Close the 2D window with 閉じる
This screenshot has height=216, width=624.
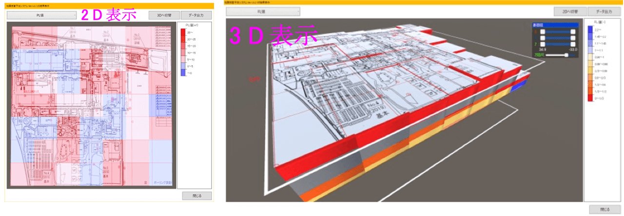click(x=197, y=196)
